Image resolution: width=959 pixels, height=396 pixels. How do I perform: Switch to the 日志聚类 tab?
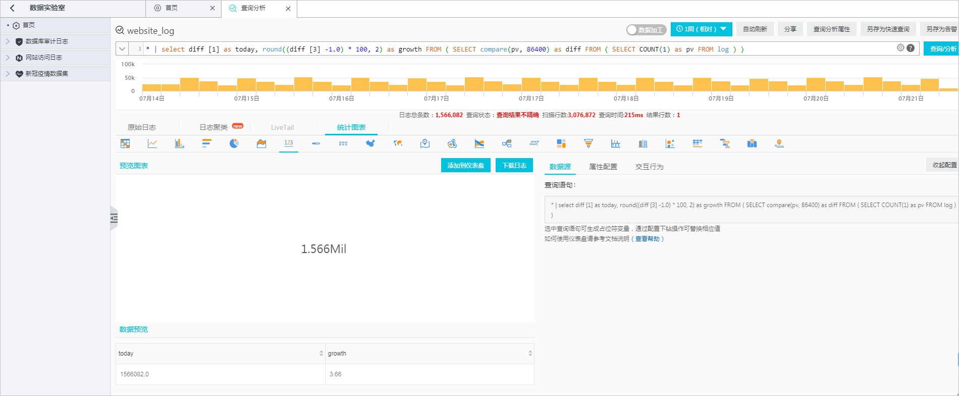tap(214, 127)
